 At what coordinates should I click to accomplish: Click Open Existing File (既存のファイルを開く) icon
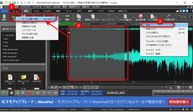(x=23, y=79)
